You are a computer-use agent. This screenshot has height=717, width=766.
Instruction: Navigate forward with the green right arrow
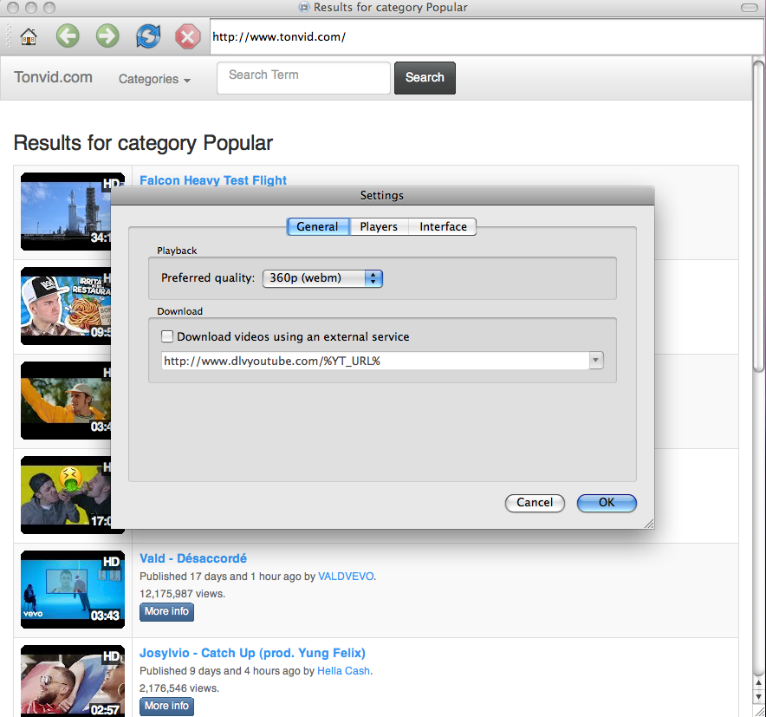point(107,36)
